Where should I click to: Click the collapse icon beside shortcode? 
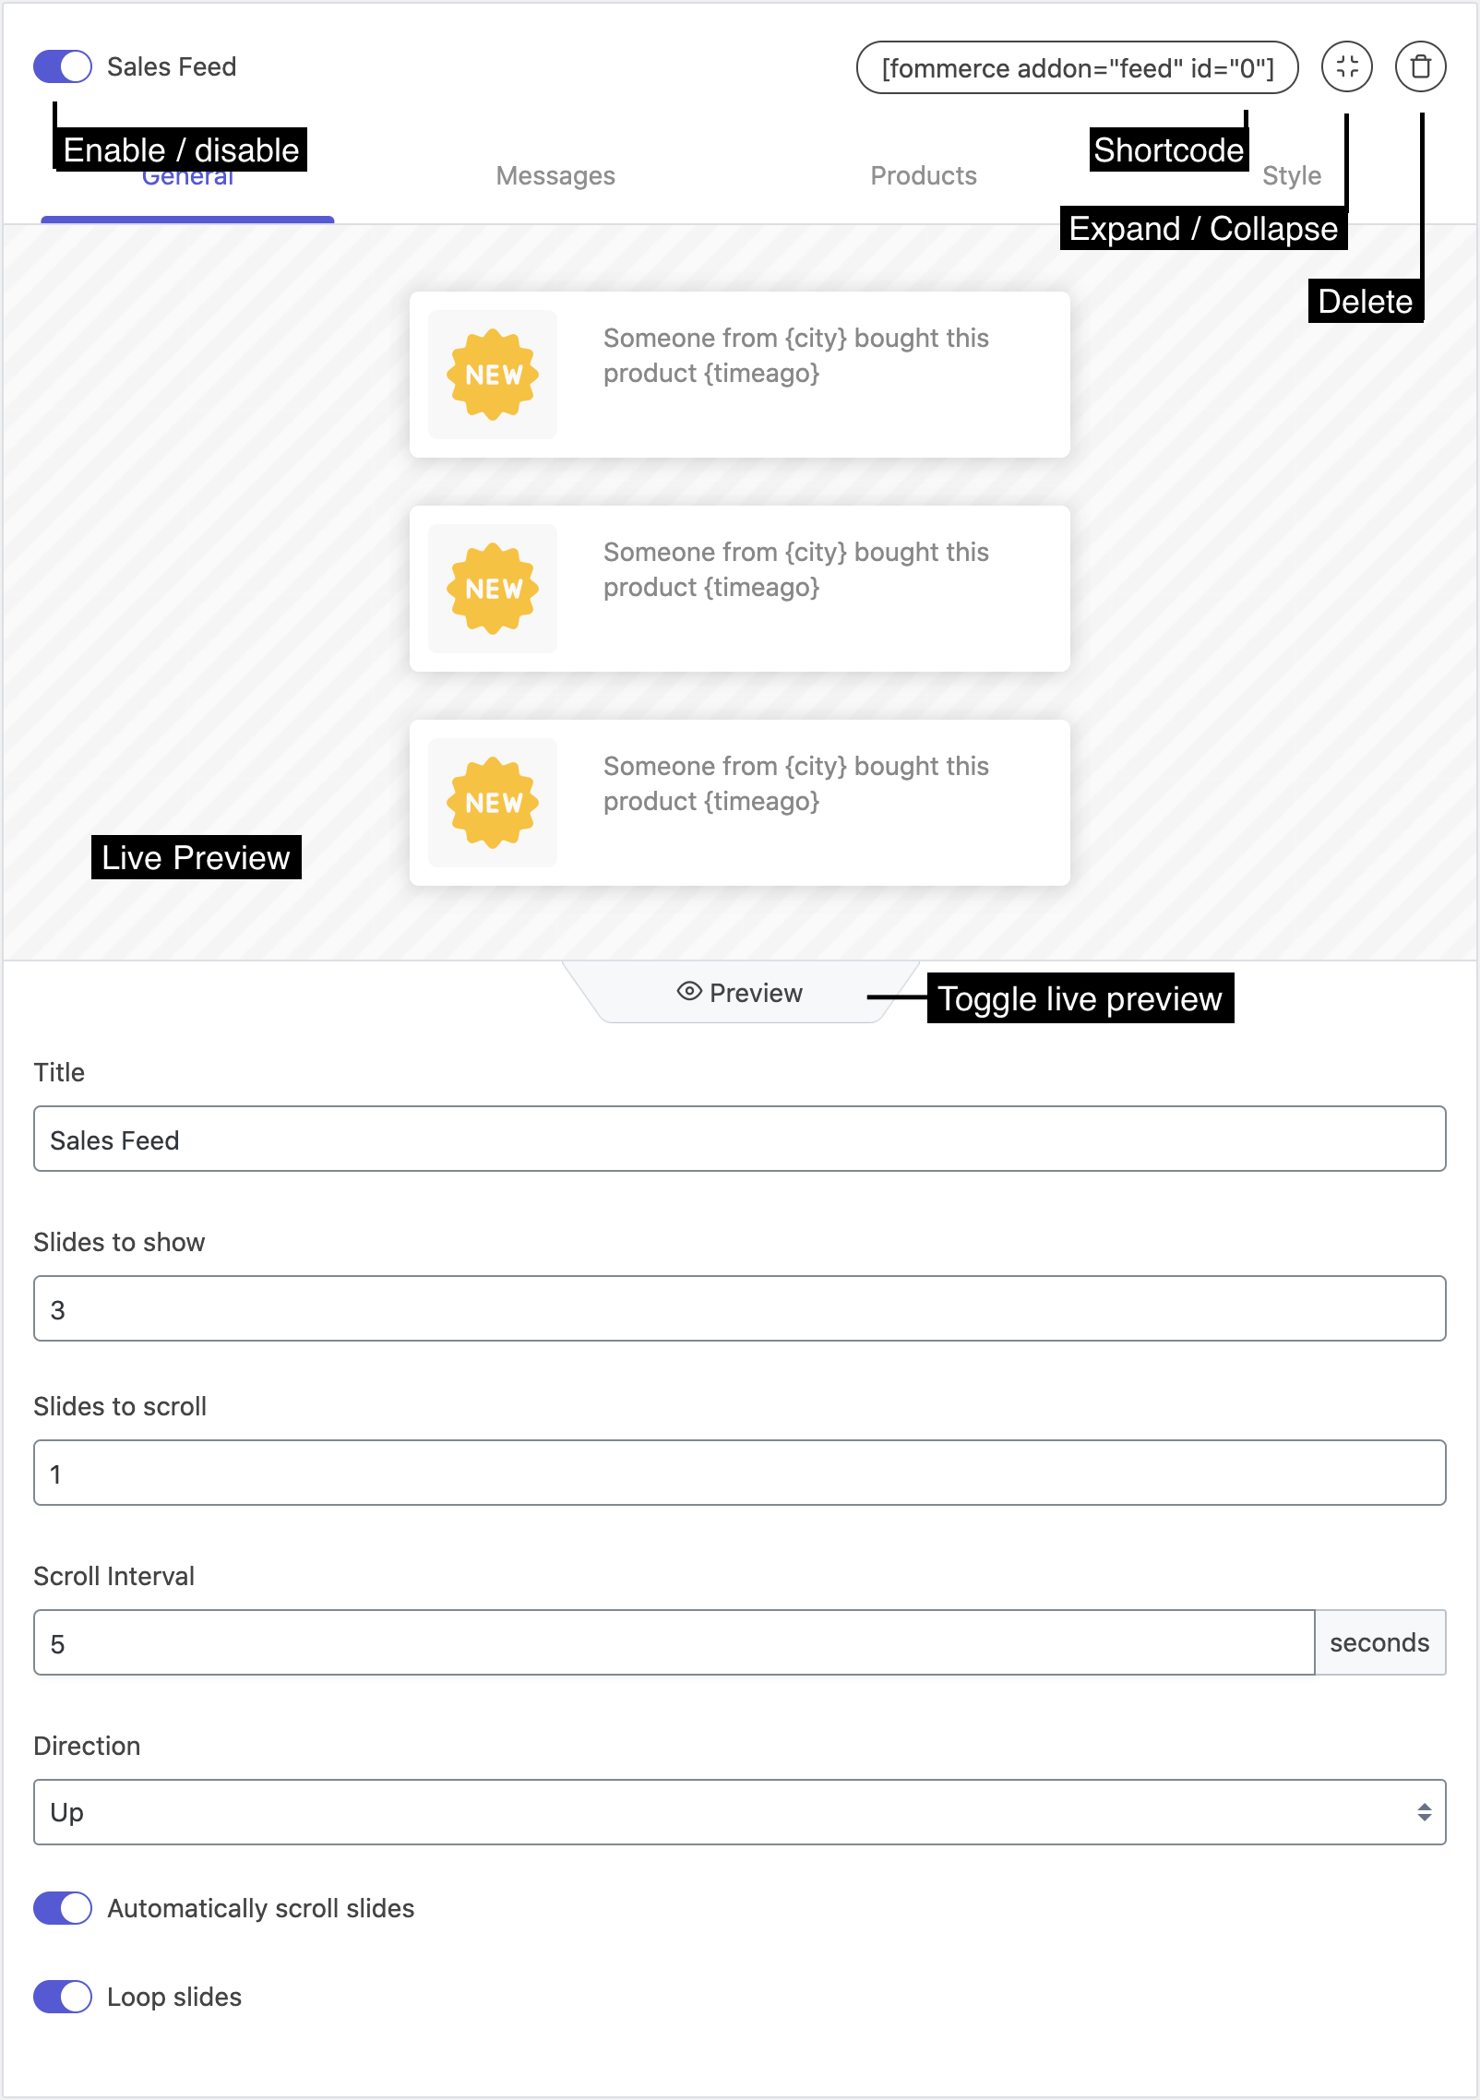pyautogui.click(x=1346, y=66)
